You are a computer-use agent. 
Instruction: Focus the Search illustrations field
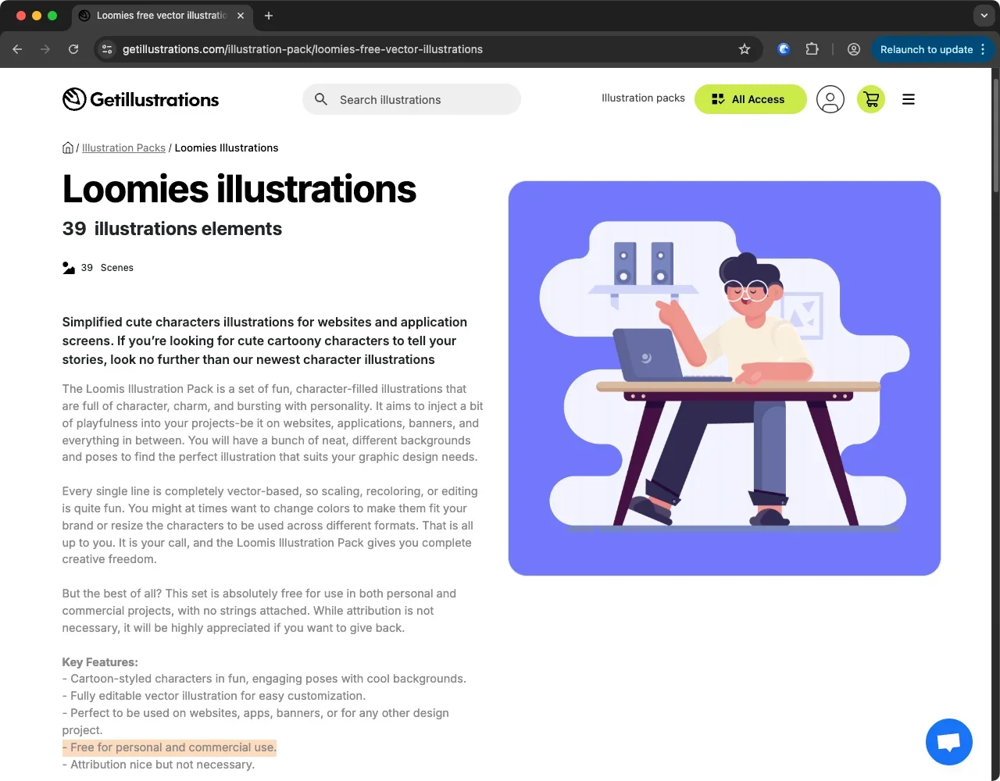pyautogui.click(x=412, y=99)
